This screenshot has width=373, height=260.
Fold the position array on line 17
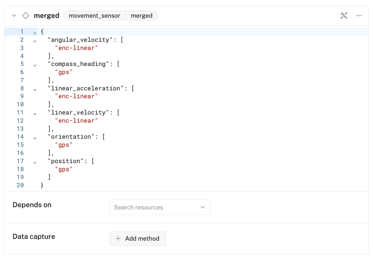[x=35, y=162]
